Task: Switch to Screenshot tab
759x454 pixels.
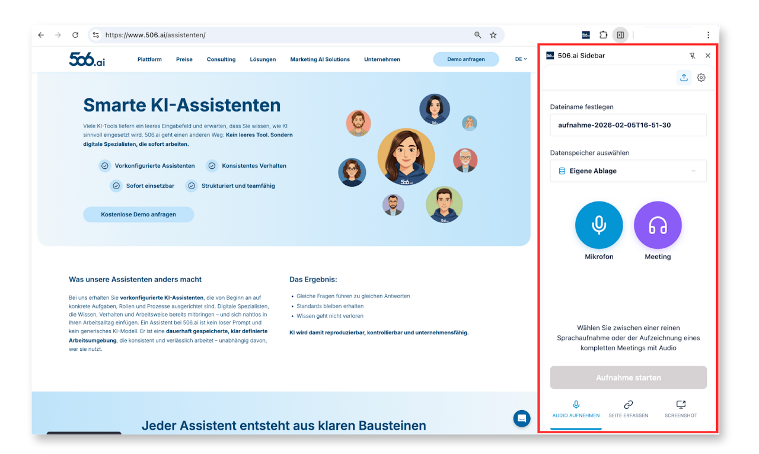Action: coord(681,410)
